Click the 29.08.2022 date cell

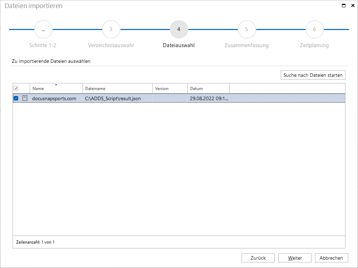(208, 98)
